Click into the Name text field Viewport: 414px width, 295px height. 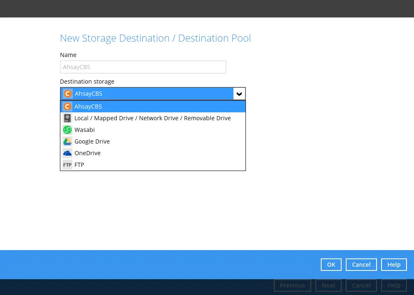[x=143, y=67]
